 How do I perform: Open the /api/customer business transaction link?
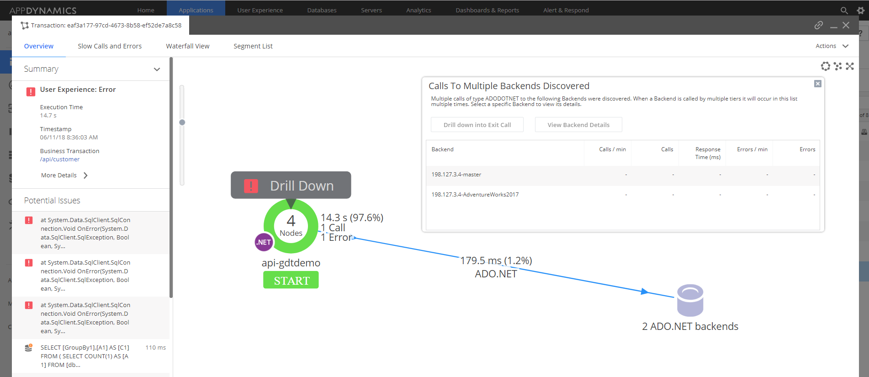pos(60,159)
